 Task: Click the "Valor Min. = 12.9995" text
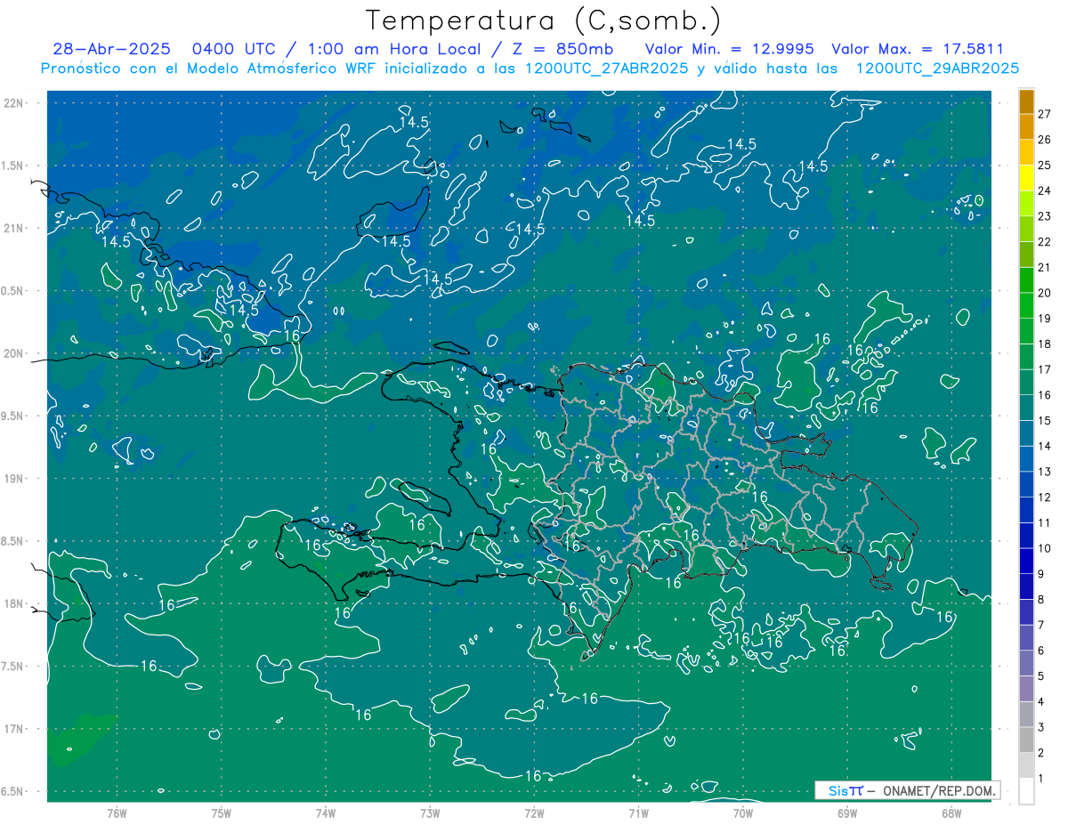(x=730, y=49)
